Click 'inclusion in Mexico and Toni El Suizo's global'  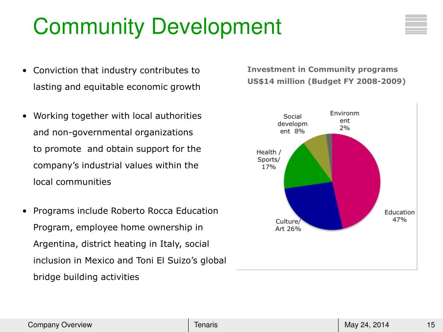click(130, 260)
